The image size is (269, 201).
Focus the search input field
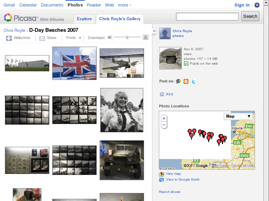pyautogui.click(x=207, y=17)
